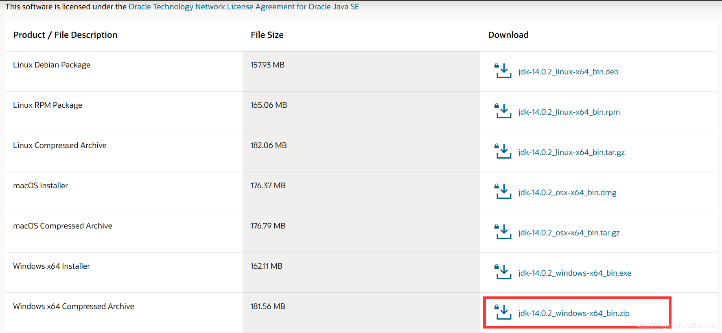Click download icon beside windows-x64_bin.exe
The width and height of the screenshot is (722, 333).
tap(503, 272)
